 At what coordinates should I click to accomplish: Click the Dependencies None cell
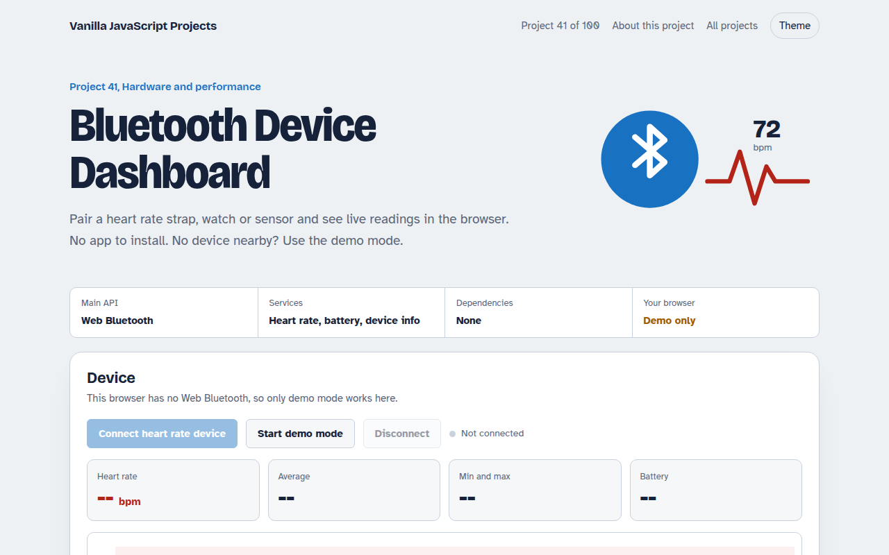[539, 312]
